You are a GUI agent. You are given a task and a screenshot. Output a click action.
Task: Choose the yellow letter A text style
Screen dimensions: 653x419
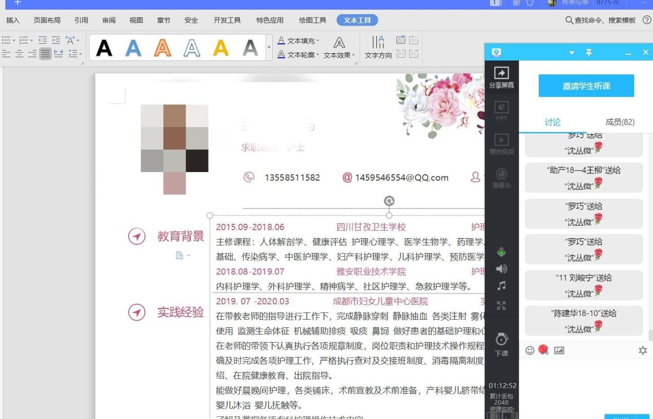pos(221,48)
